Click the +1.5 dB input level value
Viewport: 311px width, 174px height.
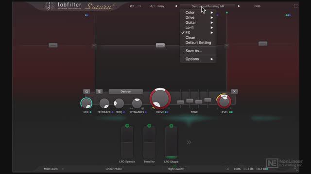point(248,169)
